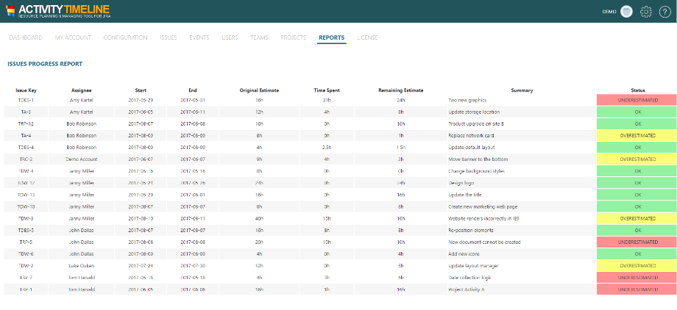Click the Underestimated status cell for TDES-1
The width and height of the screenshot is (677, 310).
(x=637, y=99)
